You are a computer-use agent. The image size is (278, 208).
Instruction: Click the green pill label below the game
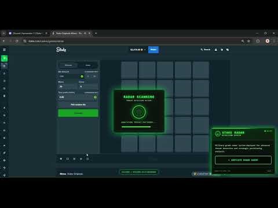click(x=139, y=172)
